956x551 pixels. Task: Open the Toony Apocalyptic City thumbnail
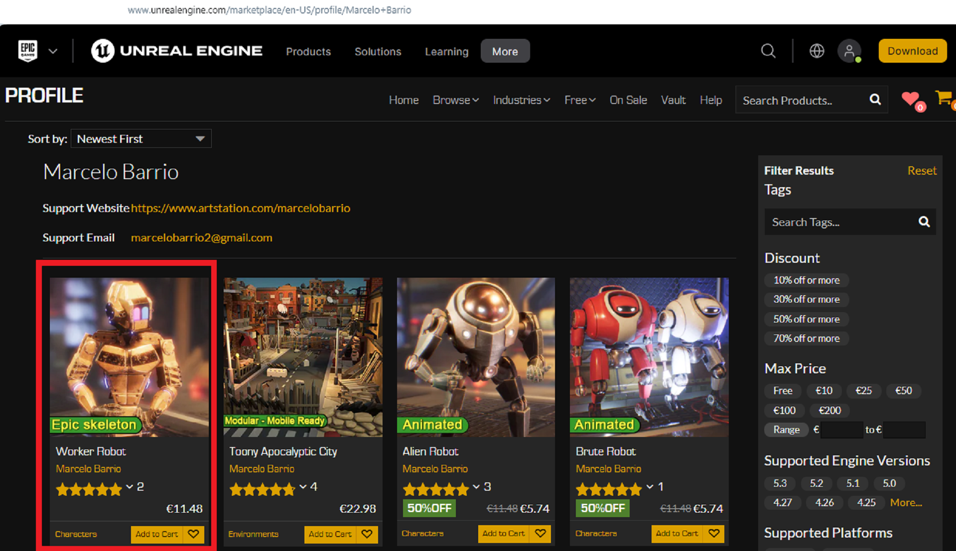[x=303, y=357]
